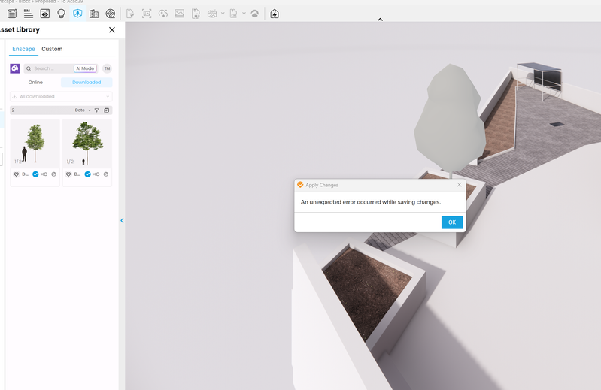Viewport: 601px width, 390px height.
Task: Open the All downloaded dropdown
Action: point(61,96)
